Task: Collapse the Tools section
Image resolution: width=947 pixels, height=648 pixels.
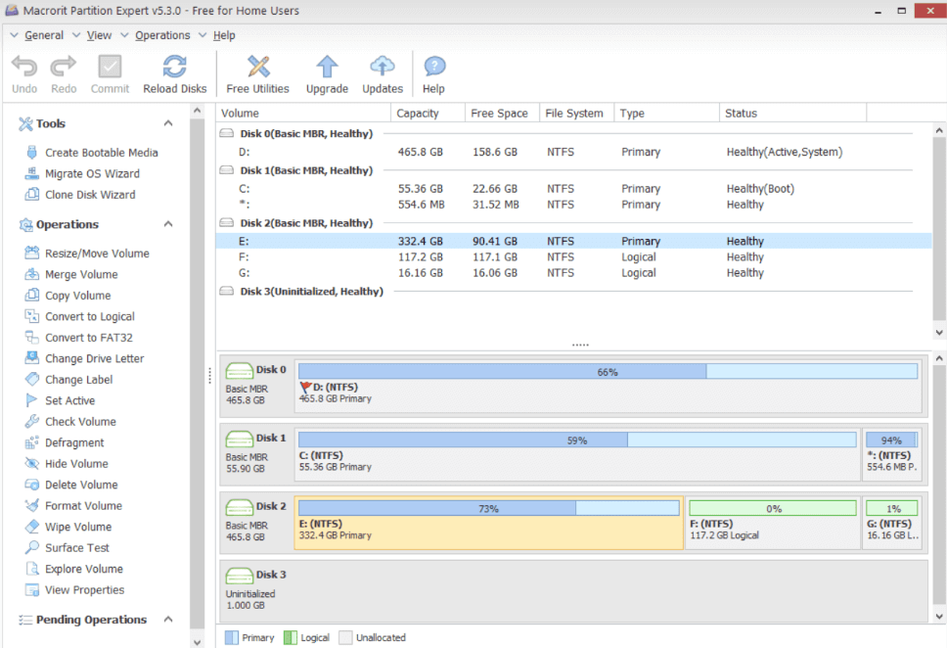Action: point(168,123)
